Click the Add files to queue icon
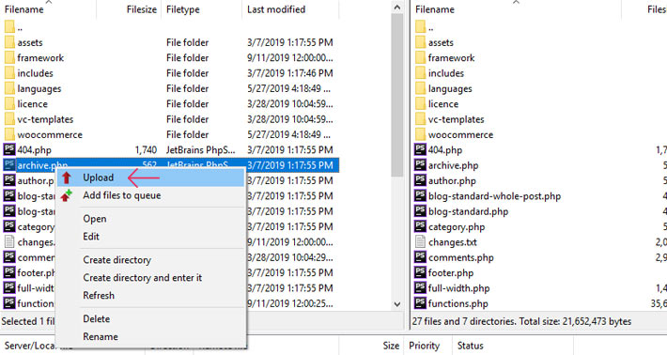The width and height of the screenshot is (667, 355). (66, 195)
